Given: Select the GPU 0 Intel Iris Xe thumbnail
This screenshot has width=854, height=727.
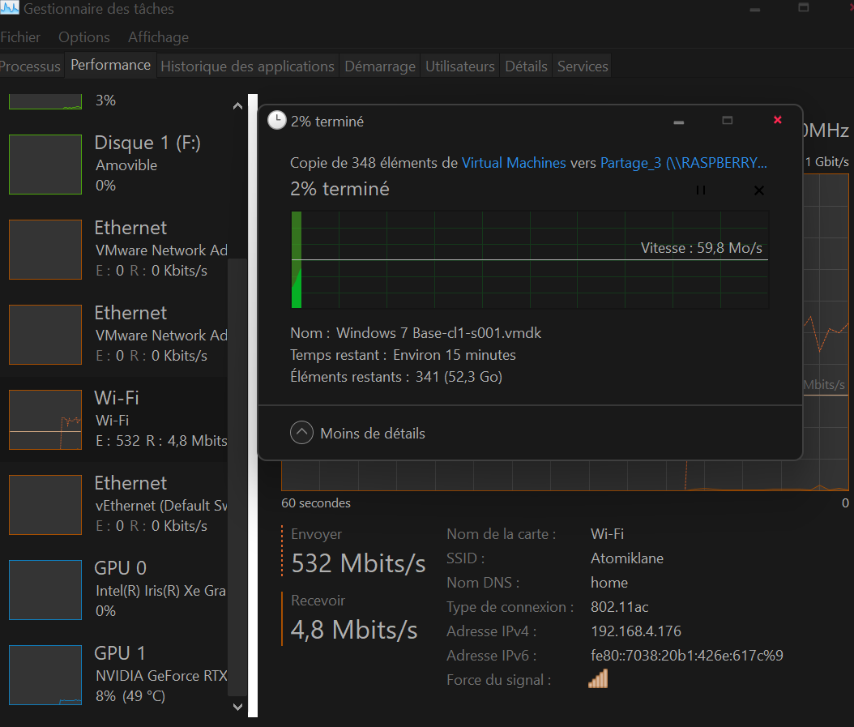Looking at the screenshot, I should (x=45, y=590).
